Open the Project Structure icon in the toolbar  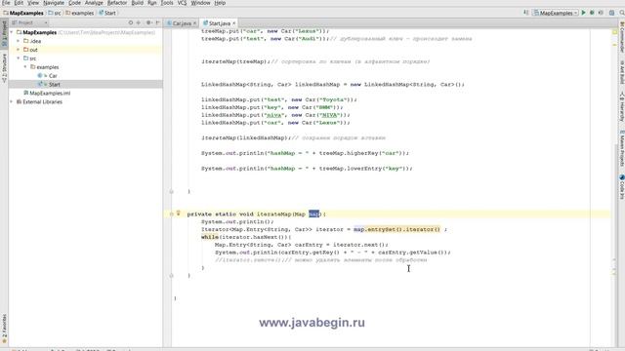point(612,13)
